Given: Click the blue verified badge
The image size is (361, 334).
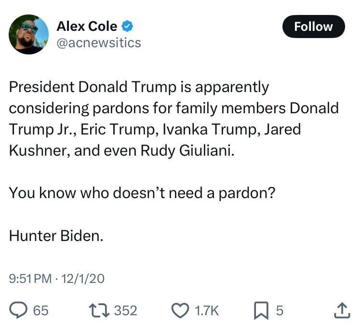Looking at the screenshot, I should pyautogui.click(x=127, y=27).
